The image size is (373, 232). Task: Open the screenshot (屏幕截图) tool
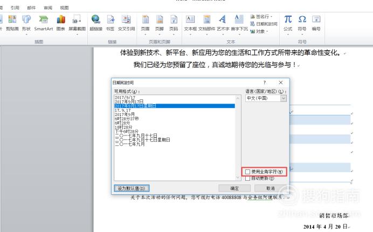(77, 25)
